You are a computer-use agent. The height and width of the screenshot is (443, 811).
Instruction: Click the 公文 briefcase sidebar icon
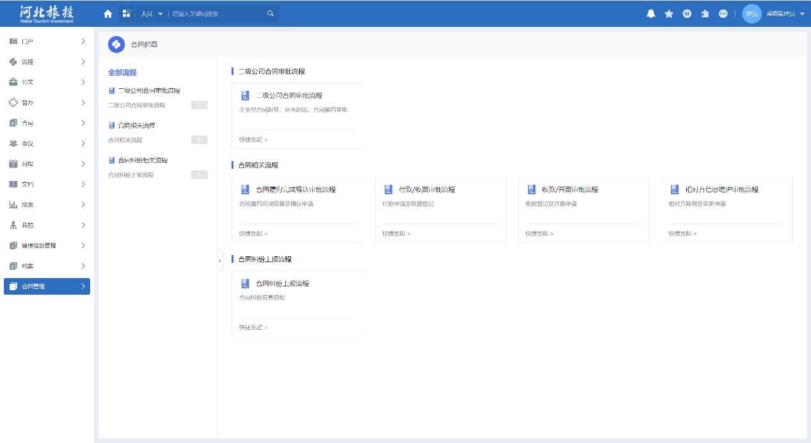click(x=13, y=82)
